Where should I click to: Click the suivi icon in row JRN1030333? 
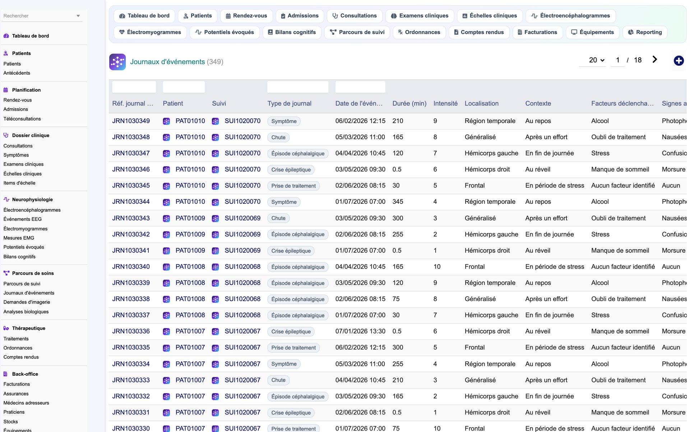(216, 380)
